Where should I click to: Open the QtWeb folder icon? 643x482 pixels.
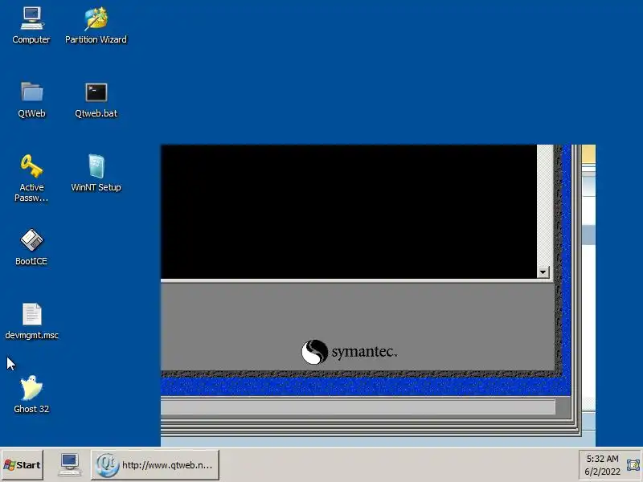[x=31, y=100]
